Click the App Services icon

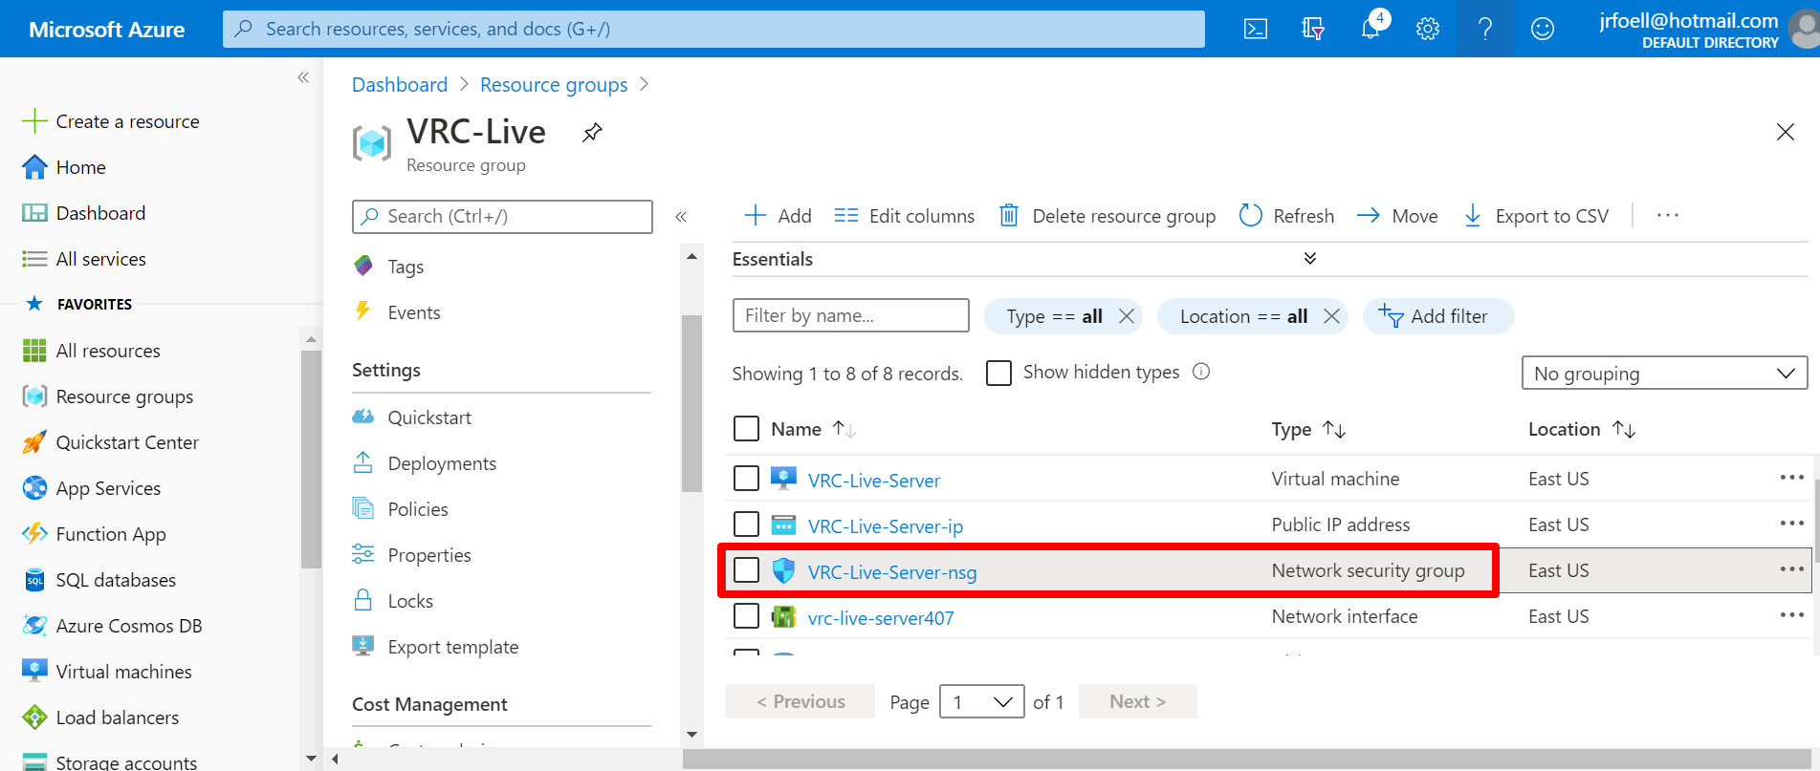click(34, 488)
